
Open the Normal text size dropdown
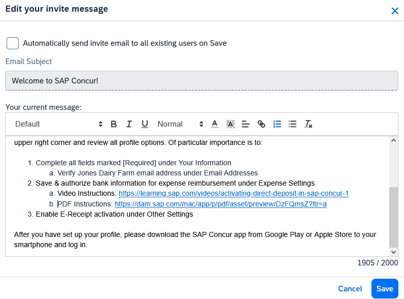click(x=180, y=124)
